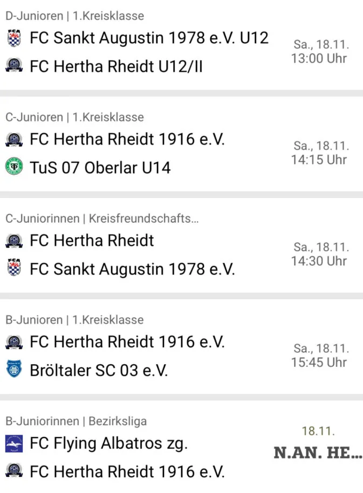The width and height of the screenshot is (363, 493).
Task: Open team Bröltaler SC 03 e.V.
Action: coord(99,370)
